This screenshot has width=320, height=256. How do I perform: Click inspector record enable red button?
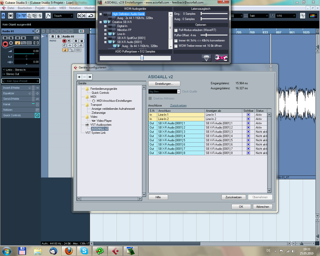(x=5, y=44)
